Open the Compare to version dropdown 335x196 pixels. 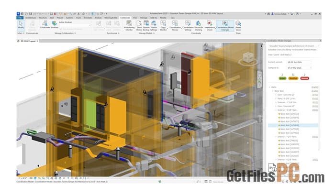[x=299, y=68]
